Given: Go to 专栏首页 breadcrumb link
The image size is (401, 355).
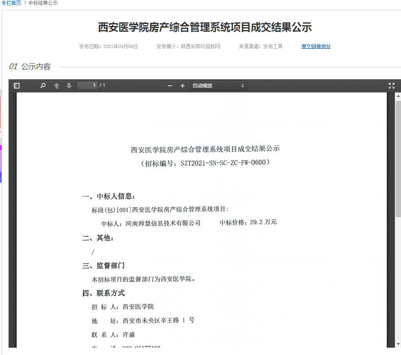Looking at the screenshot, I should pos(11,3).
